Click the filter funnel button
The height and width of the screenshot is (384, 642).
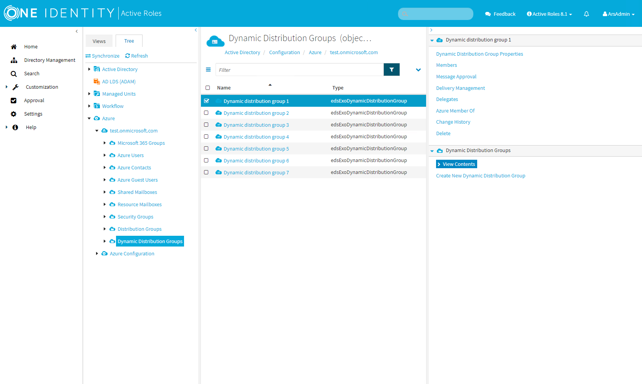pyautogui.click(x=392, y=70)
